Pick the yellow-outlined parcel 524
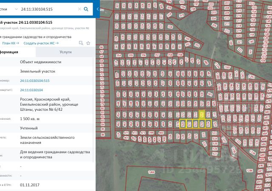 [208, 124]
